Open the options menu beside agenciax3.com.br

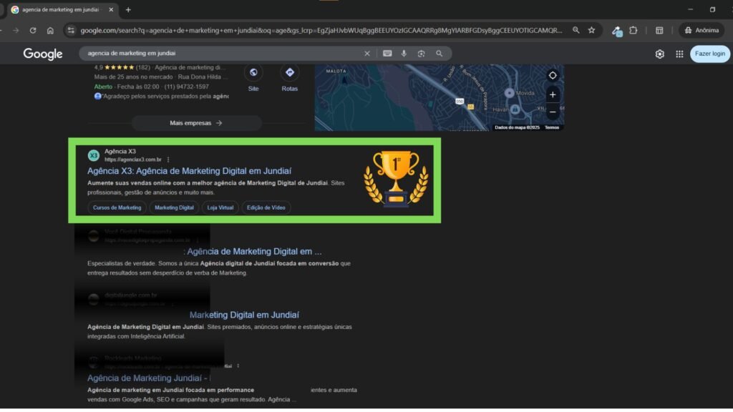[x=168, y=160]
